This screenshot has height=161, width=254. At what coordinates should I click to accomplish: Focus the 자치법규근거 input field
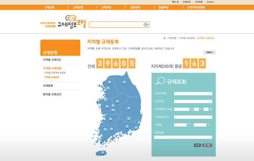tap(193, 117)
